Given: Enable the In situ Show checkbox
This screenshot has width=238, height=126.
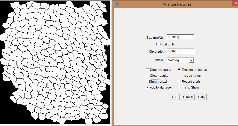Looking at the screenshot, I should 179,88.
